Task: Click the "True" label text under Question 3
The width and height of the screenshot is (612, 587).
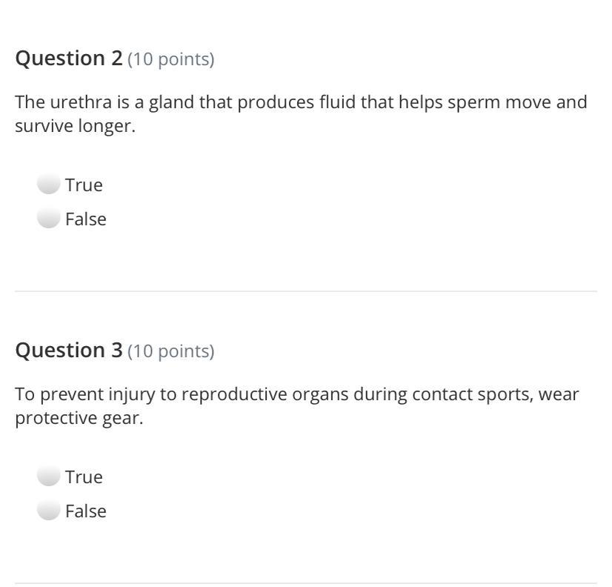Action: (84, 477)
